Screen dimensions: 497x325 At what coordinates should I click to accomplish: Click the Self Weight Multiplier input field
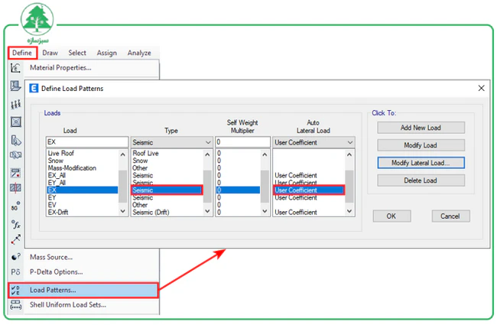(x=243, y=142)
